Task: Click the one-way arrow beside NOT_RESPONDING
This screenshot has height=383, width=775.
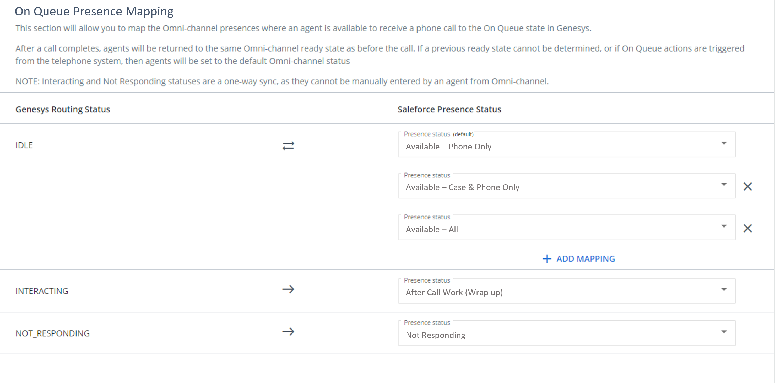Action: [288, 332]
